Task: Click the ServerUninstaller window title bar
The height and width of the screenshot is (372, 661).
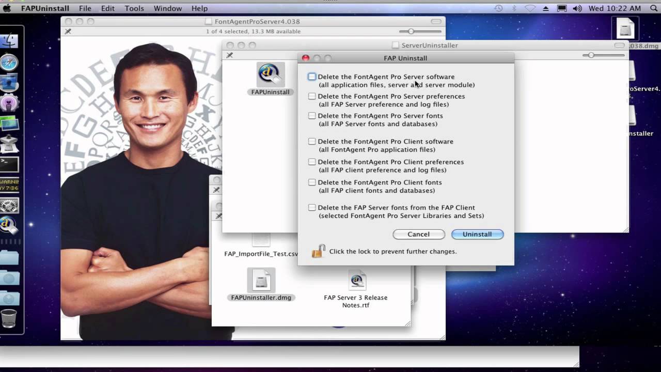Action: [430, 45]
